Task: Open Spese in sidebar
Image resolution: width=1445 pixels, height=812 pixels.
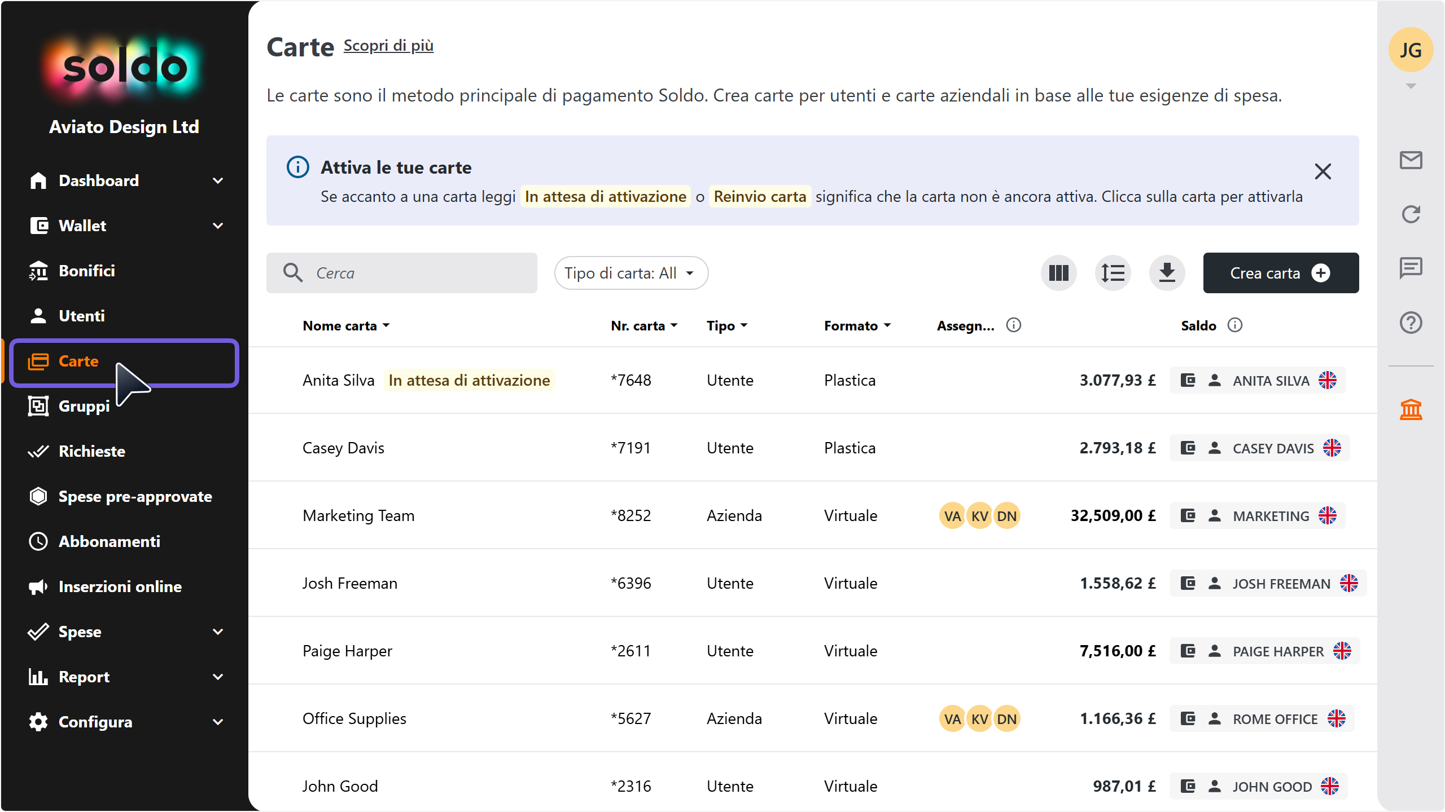Action: pyautogui.click(x=124, y=632)
